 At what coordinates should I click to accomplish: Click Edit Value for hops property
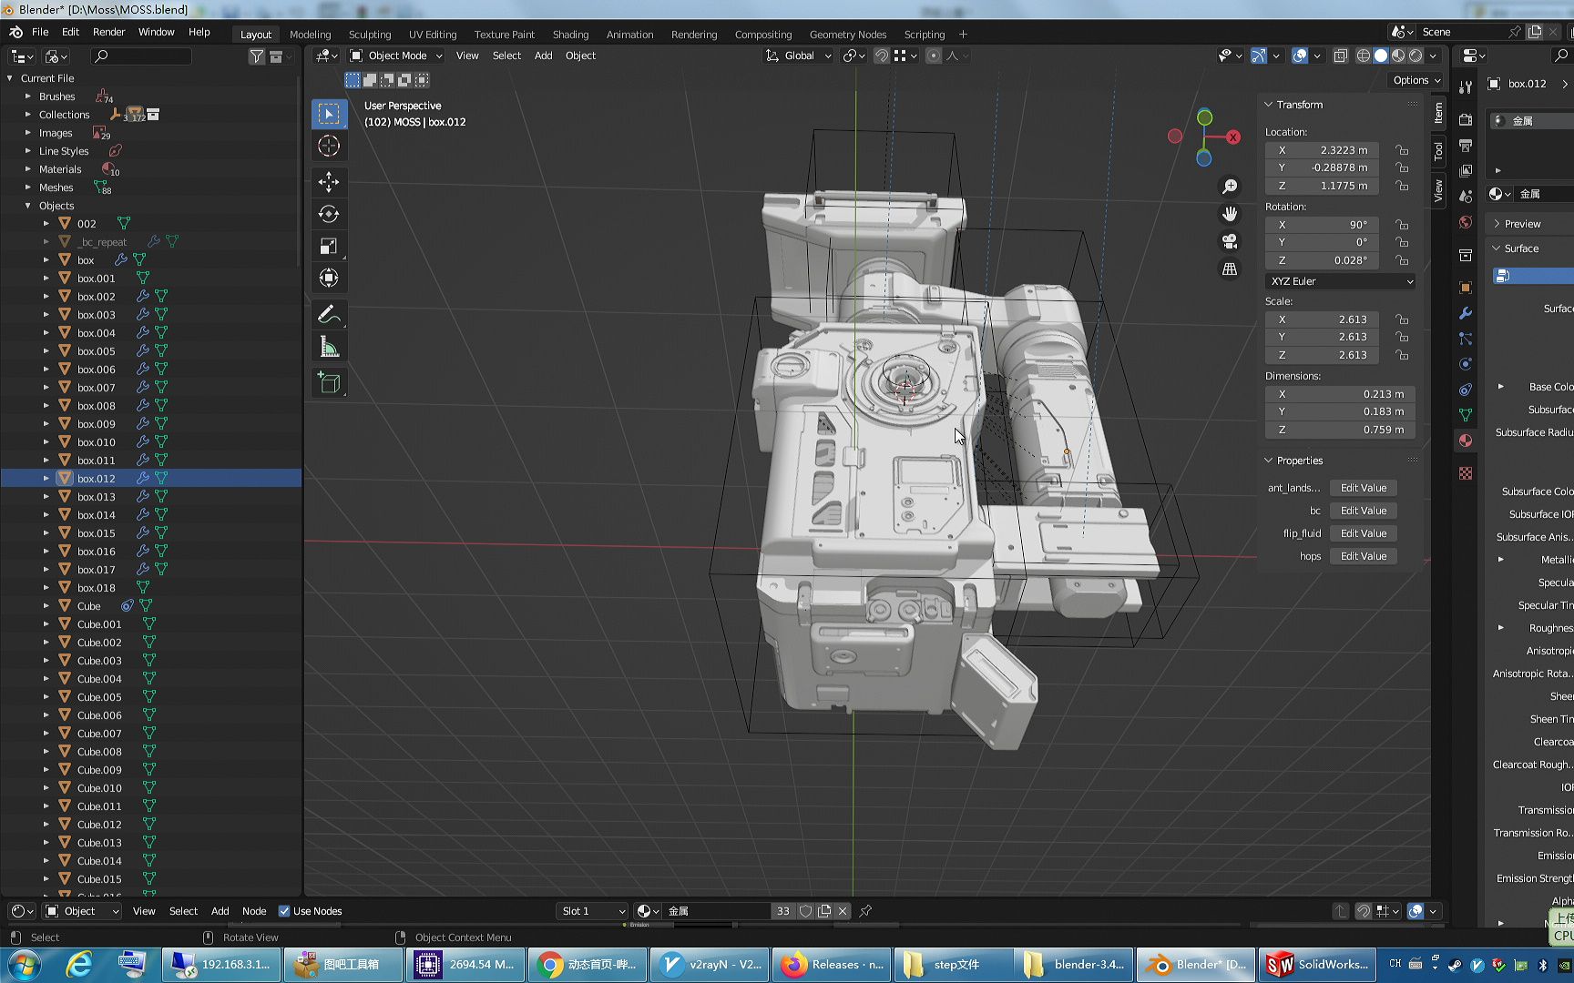coord(1363,556)
